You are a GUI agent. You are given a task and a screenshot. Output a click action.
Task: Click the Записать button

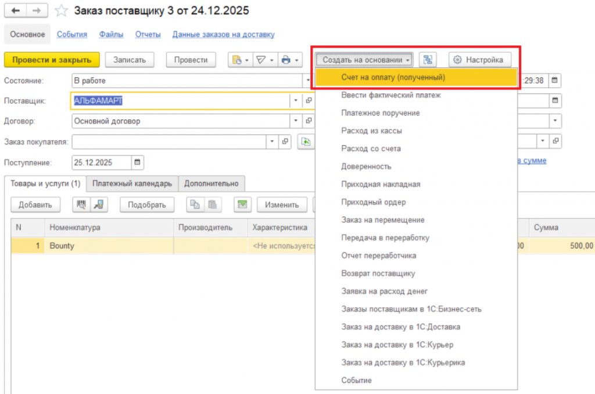(x=130, y=60)
